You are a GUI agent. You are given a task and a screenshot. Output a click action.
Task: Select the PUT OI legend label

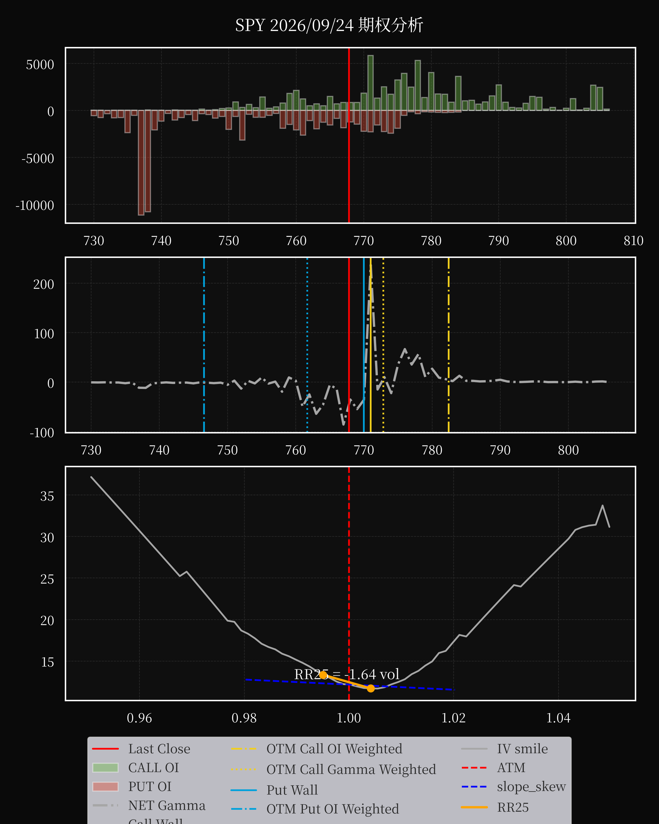(x=150, y=787)
